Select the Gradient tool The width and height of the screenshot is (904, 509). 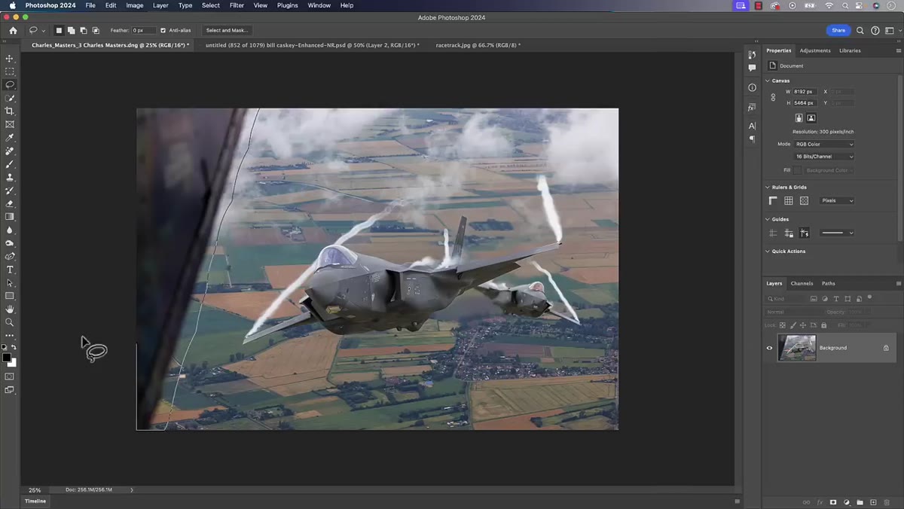click(10, 217)
